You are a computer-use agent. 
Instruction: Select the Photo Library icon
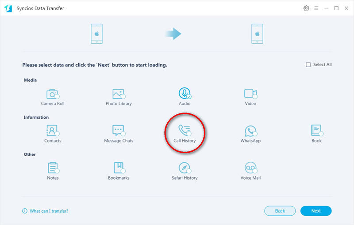[119, 94]
